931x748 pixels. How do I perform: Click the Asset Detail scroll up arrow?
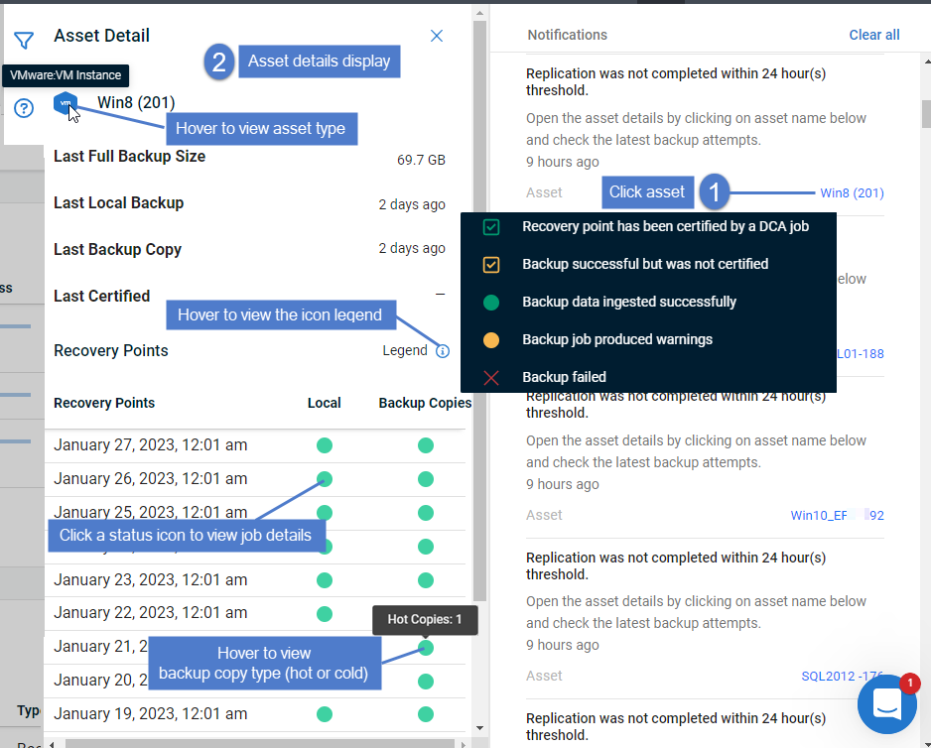(479, 13)
